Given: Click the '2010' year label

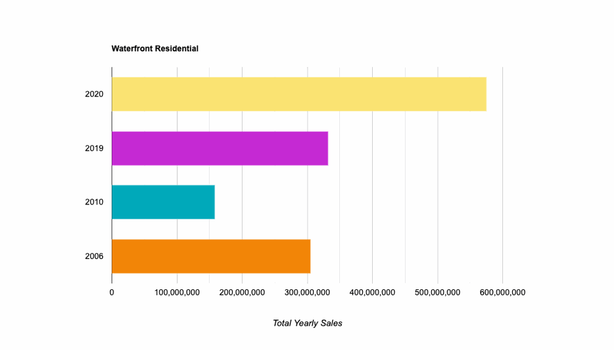Looking at the screenshot, I should click(x=94, y=202).
